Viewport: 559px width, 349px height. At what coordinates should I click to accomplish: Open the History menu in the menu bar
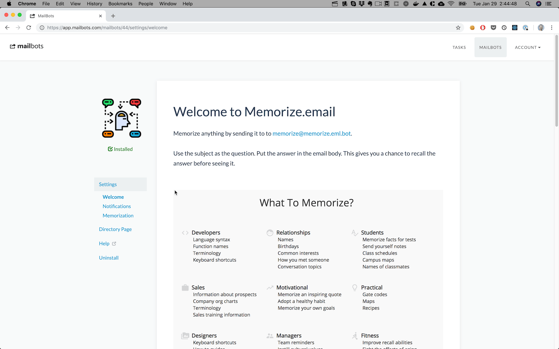click(94, 4)
